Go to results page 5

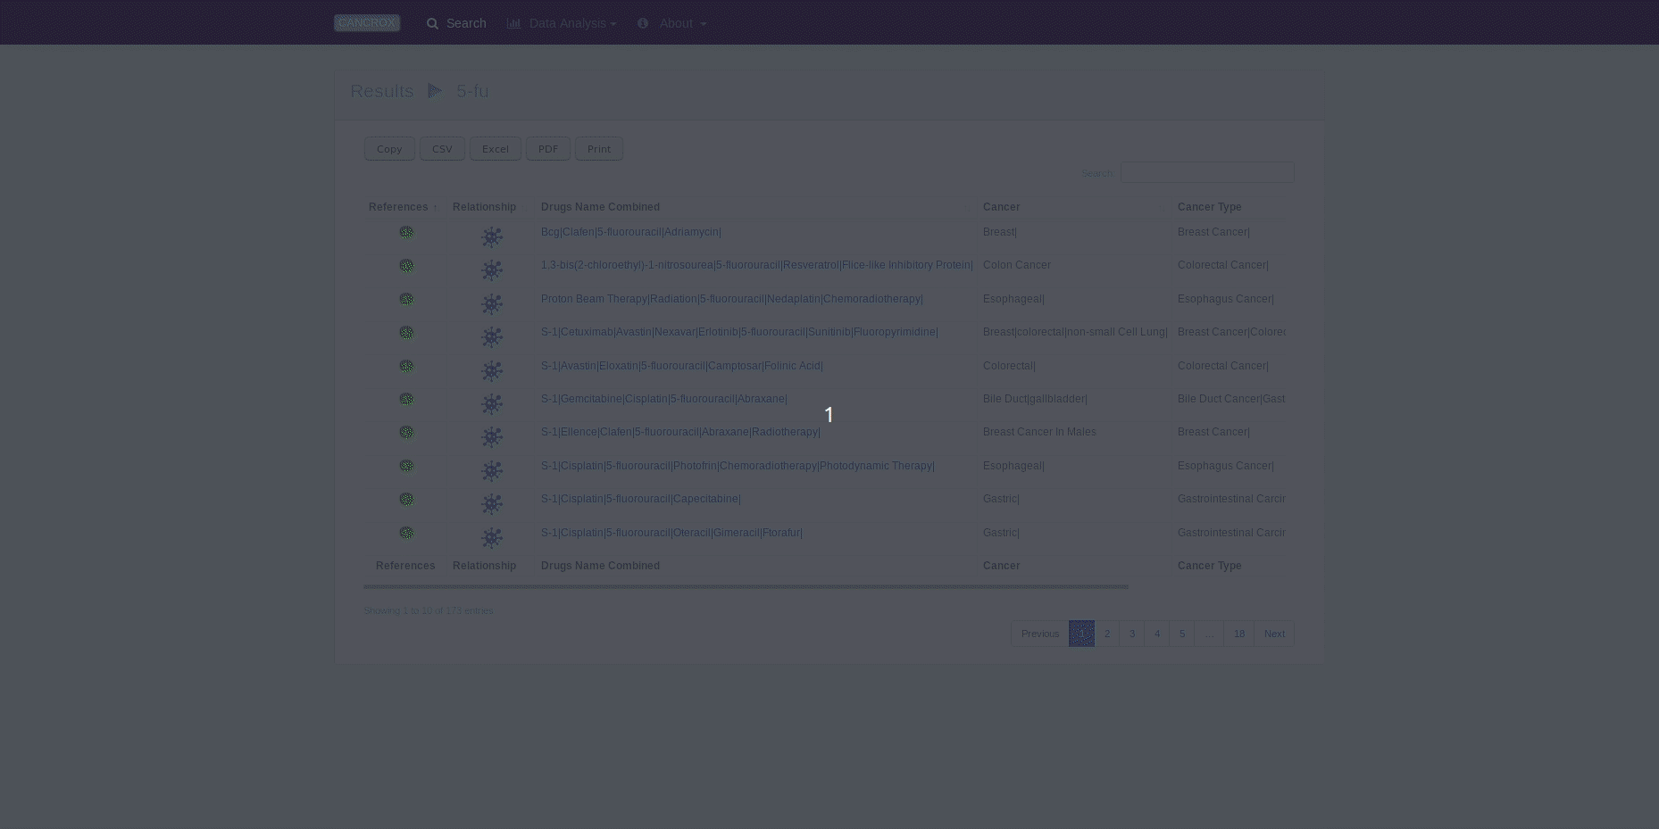[1182, 634]
